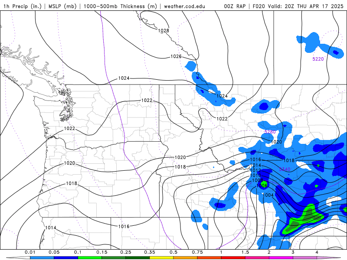Click the purple 5280 thickness label
Image resolution: width=347 pixels, height=260 pixels.
[270, 132]
